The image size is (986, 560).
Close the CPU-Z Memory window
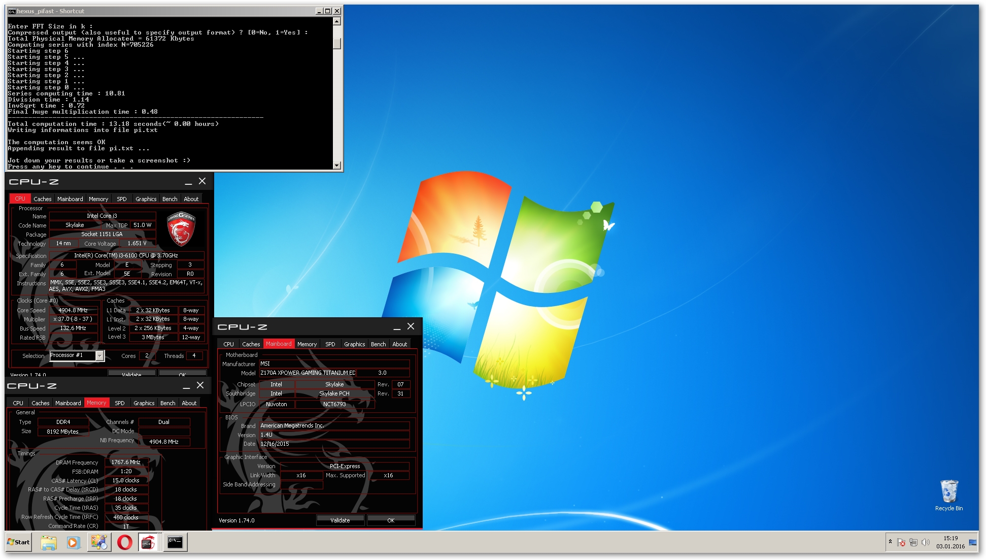200,385
